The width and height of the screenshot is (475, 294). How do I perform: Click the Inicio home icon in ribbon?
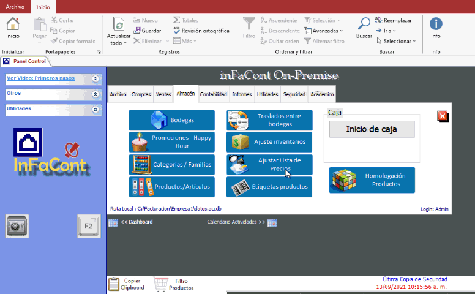(x=13, y=24)
